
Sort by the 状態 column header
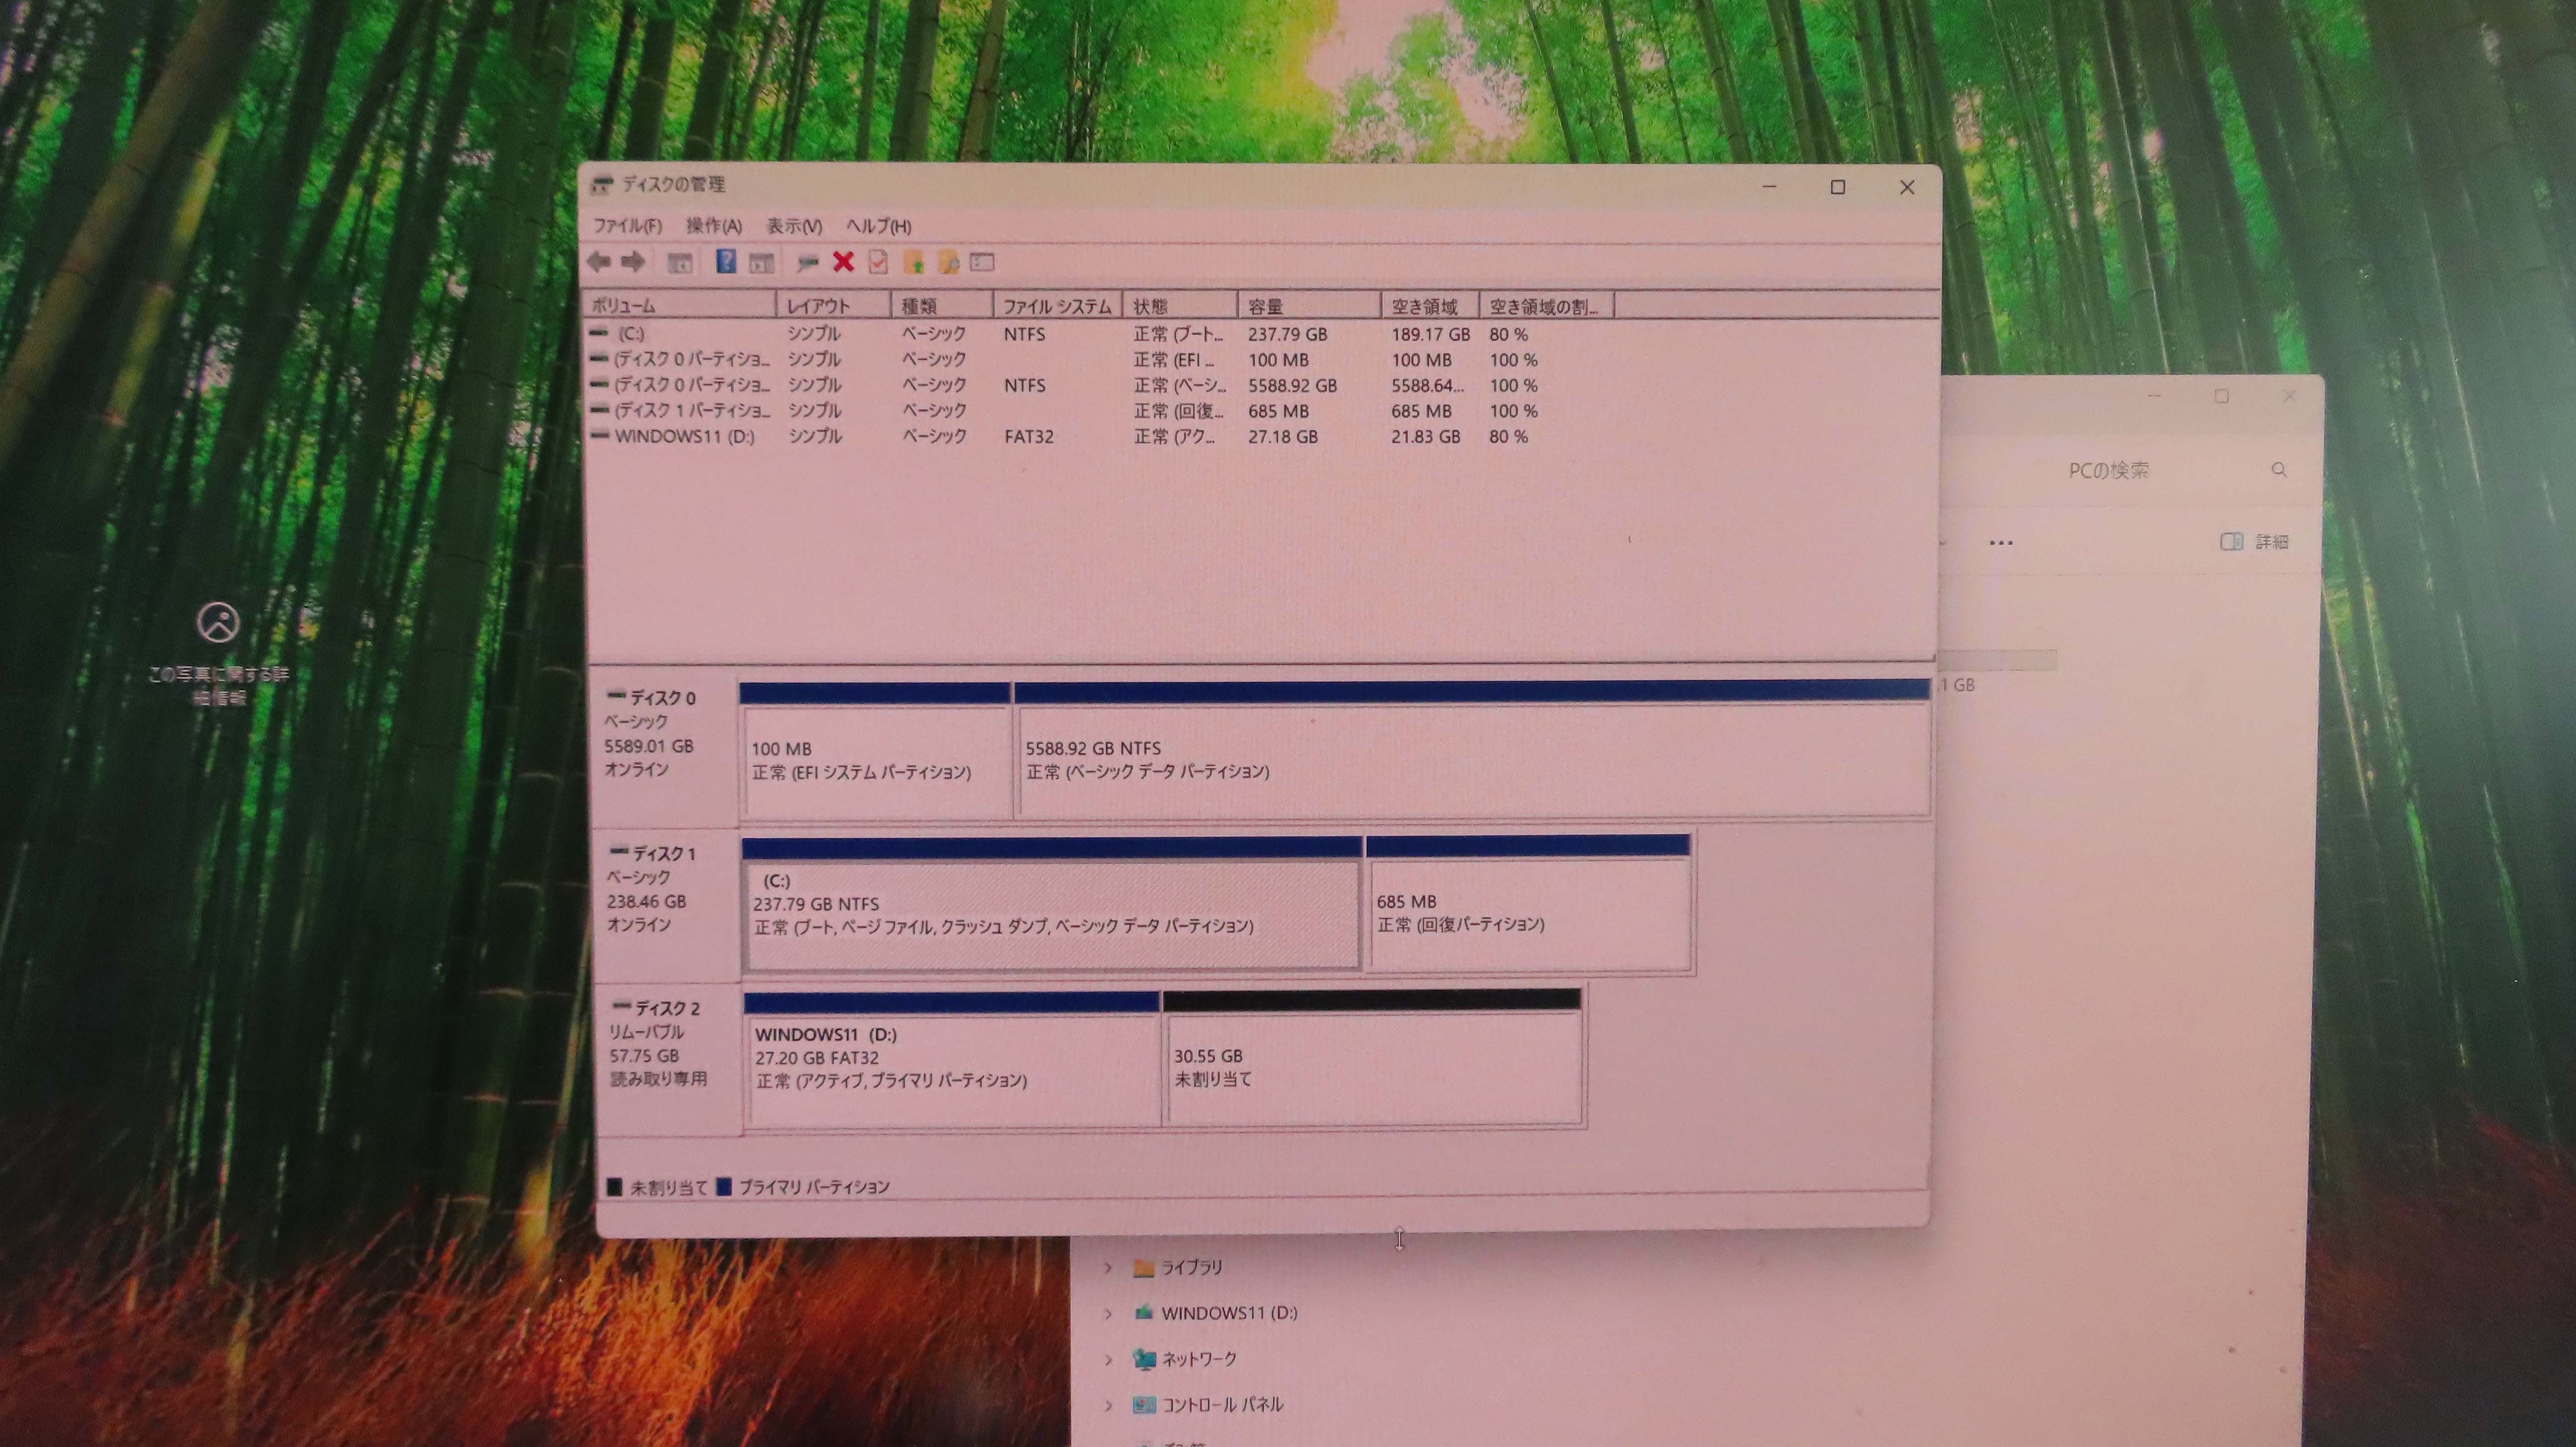pos(1180,306)
